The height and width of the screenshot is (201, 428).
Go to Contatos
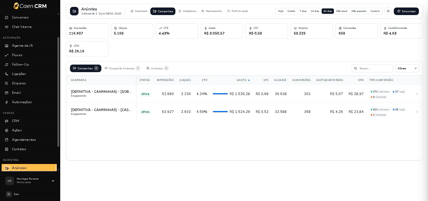19,149
